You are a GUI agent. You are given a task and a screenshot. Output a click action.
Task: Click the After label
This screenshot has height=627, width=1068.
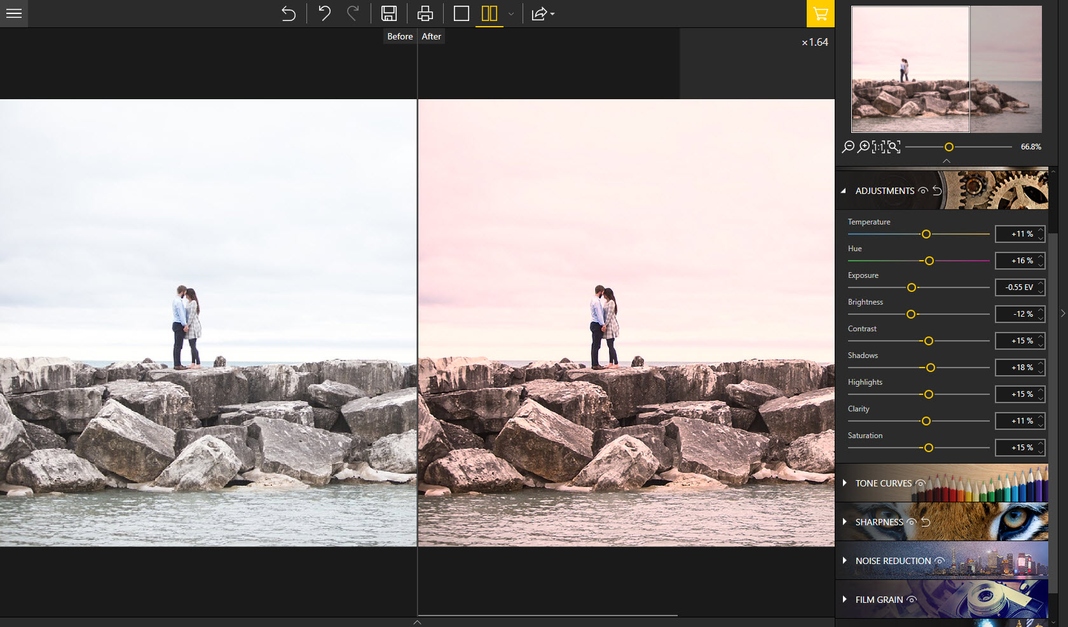(431, 37)
